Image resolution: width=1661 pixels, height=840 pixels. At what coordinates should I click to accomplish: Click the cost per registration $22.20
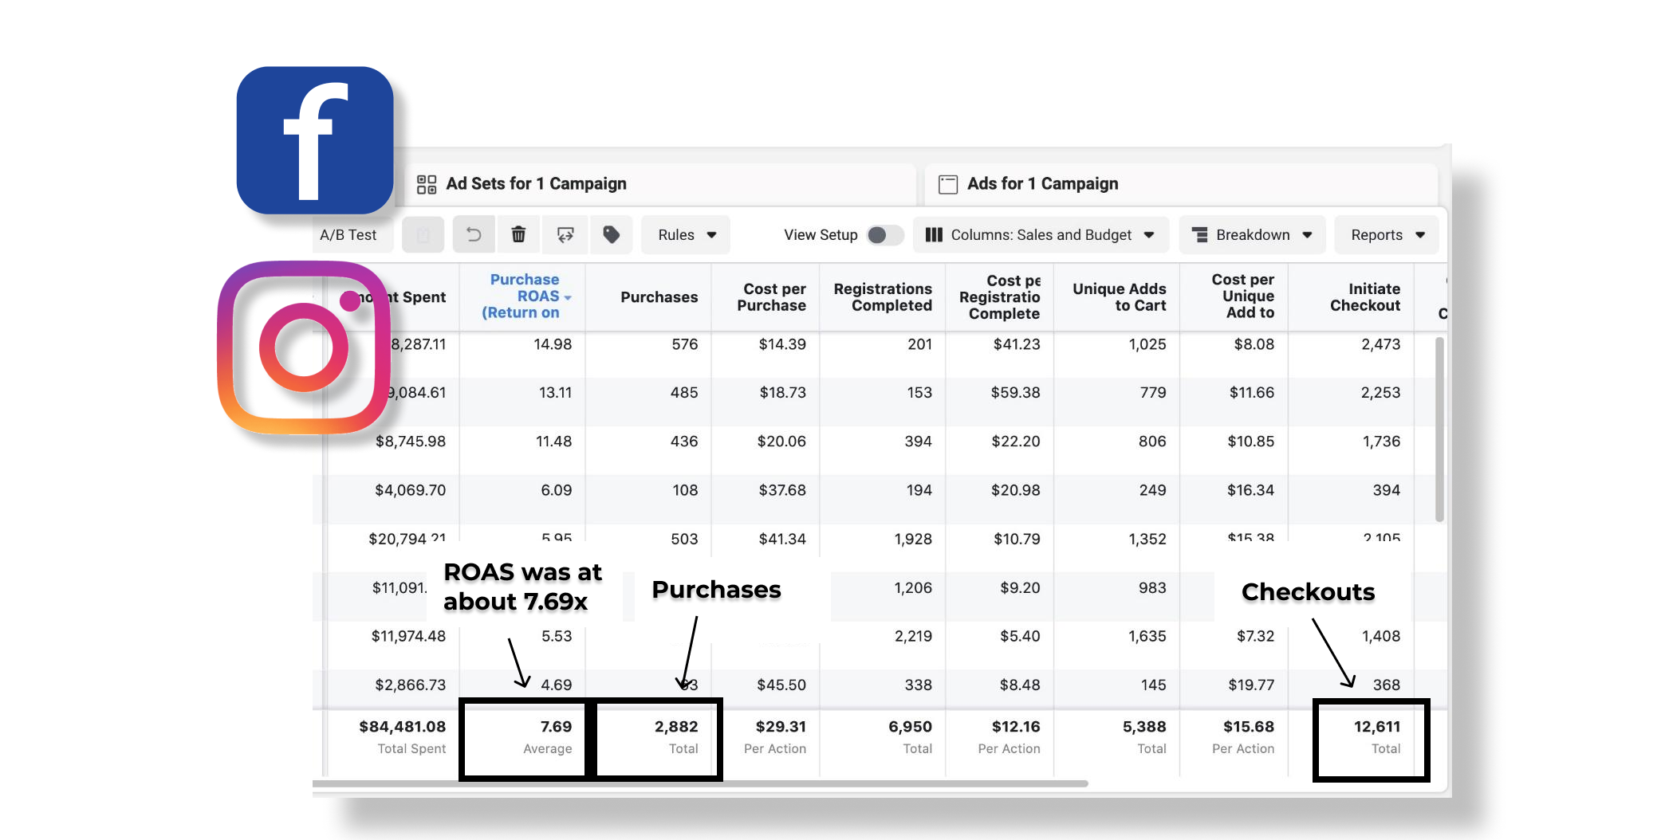pos(1015,442)
